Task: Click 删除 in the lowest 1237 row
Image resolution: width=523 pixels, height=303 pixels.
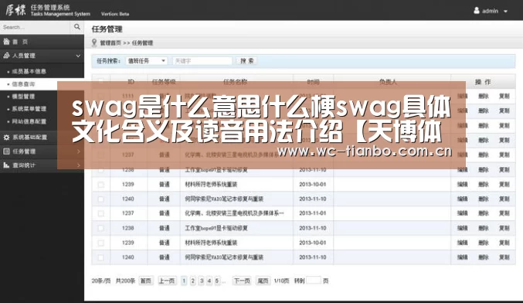Action: [x=484, y=213]
